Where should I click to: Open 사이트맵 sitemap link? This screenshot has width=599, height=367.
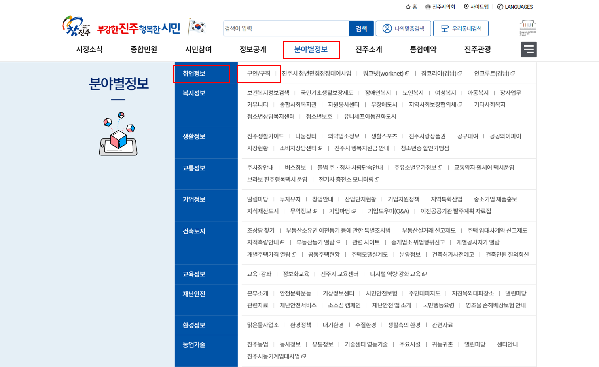(x=476, y=7)
